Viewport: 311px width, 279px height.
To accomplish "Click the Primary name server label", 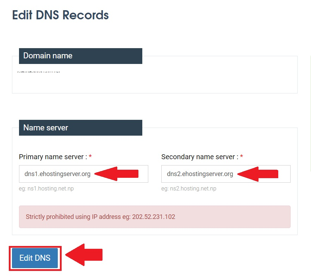I will [x=53, y=157].
